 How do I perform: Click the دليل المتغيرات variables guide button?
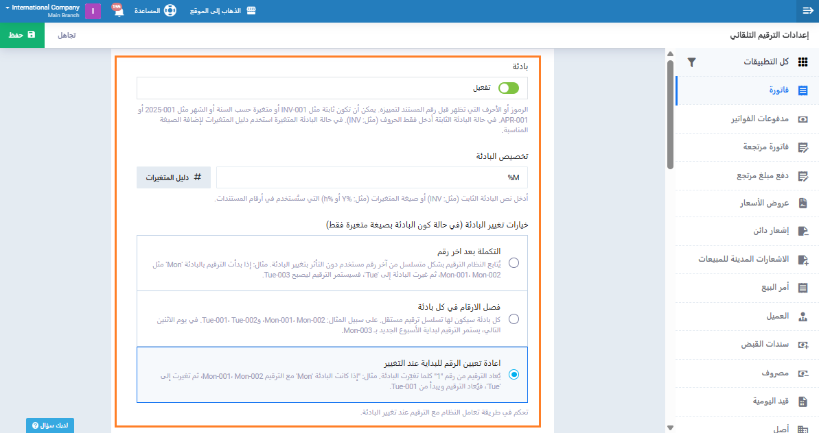tap(173, 177)
